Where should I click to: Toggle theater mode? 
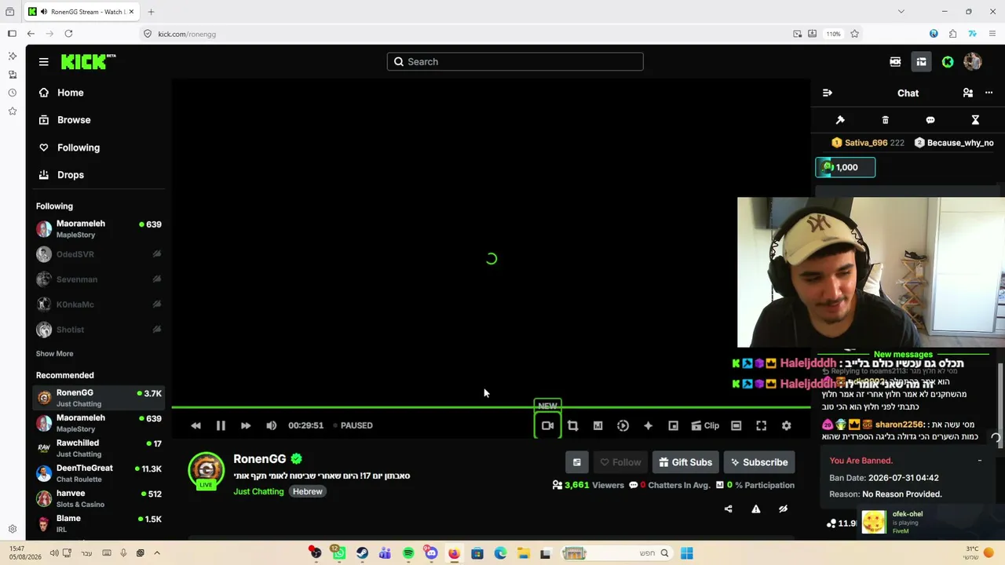point(736,425)
